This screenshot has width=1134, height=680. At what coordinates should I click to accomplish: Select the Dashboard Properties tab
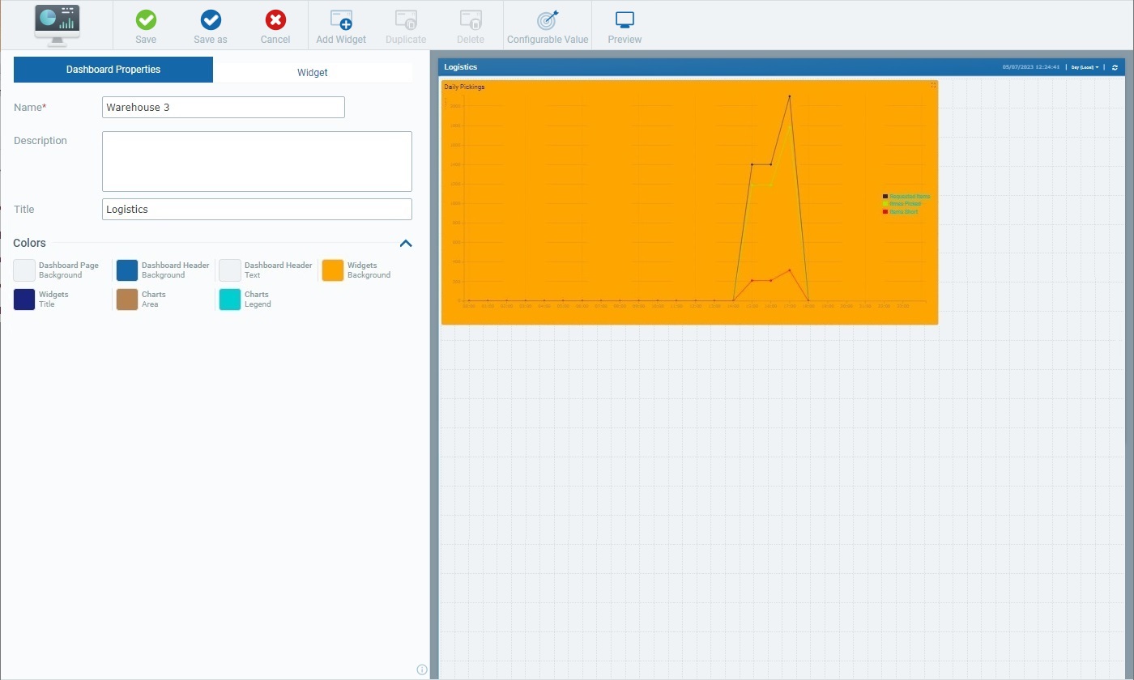coord(113,70)
